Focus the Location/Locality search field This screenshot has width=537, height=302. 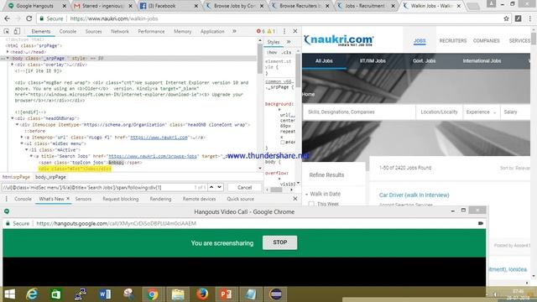tap(439, 112)
